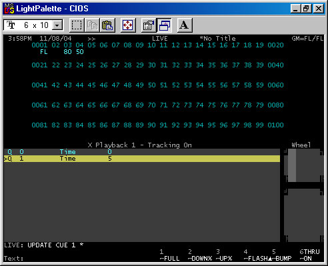Viewport: 328px width, 266px height.
Task: Open the Properties toolbar icon
Action: (x=149, y=25)
